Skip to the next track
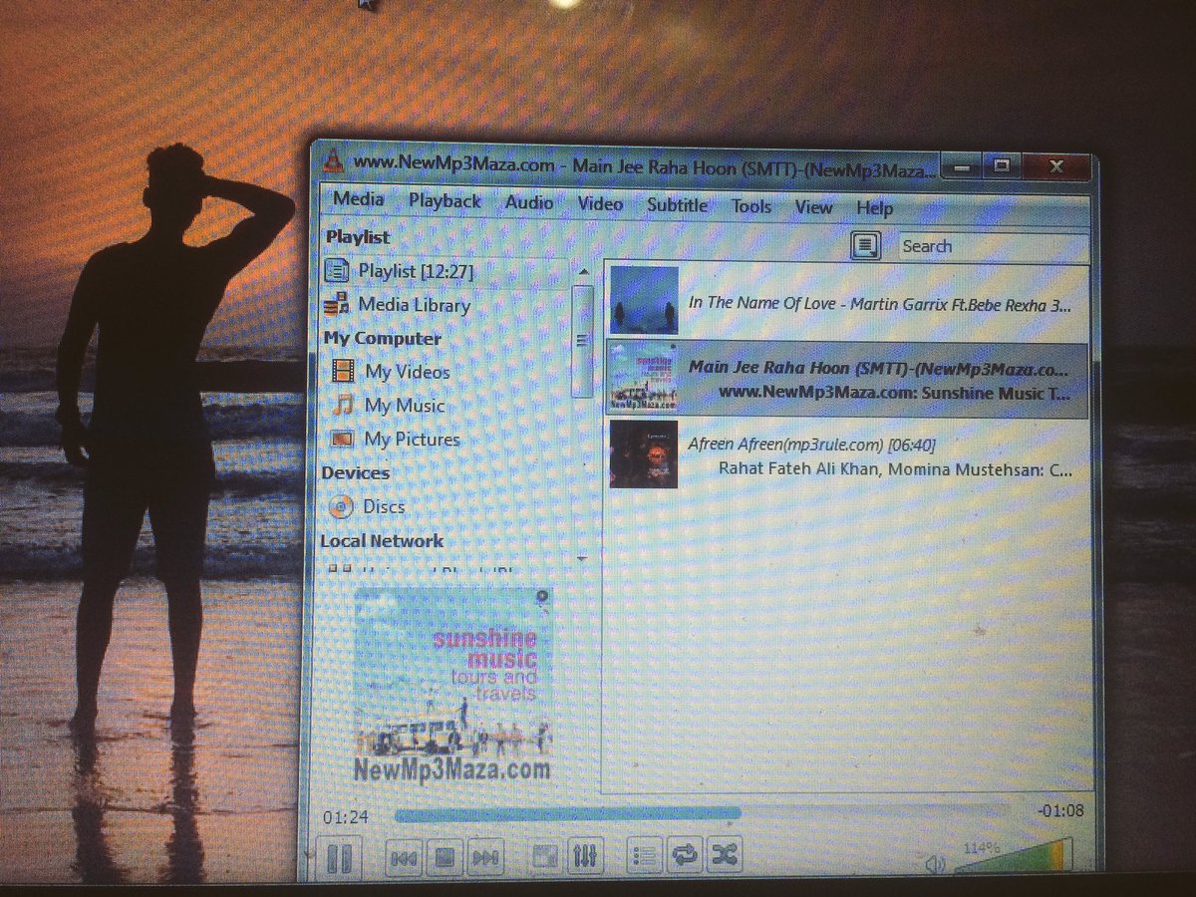 485,857
